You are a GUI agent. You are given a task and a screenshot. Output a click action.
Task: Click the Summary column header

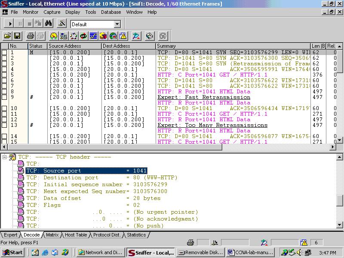(x=233, y=46)
